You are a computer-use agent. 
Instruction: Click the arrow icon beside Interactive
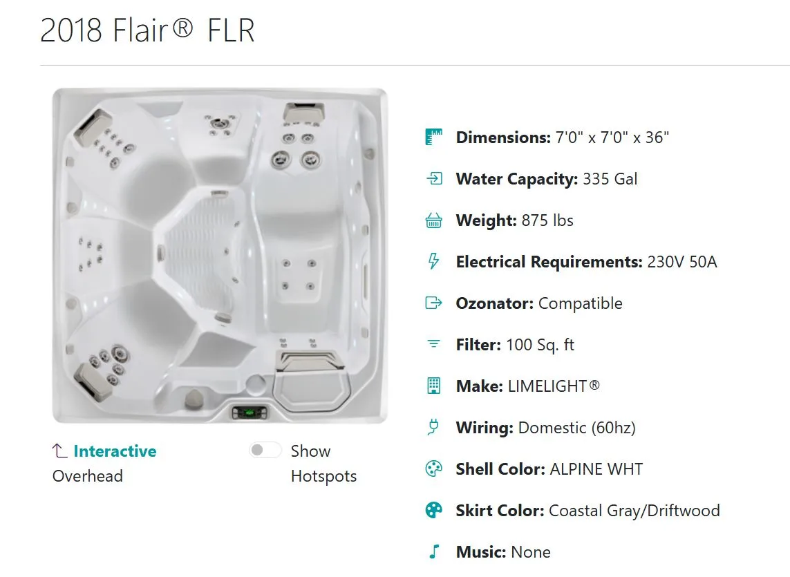coord(59,451)
